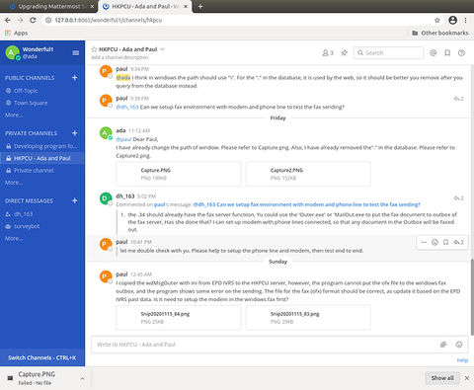Open options for the Capture.PNG download
The image size is (474, 390).
(82, 378)
